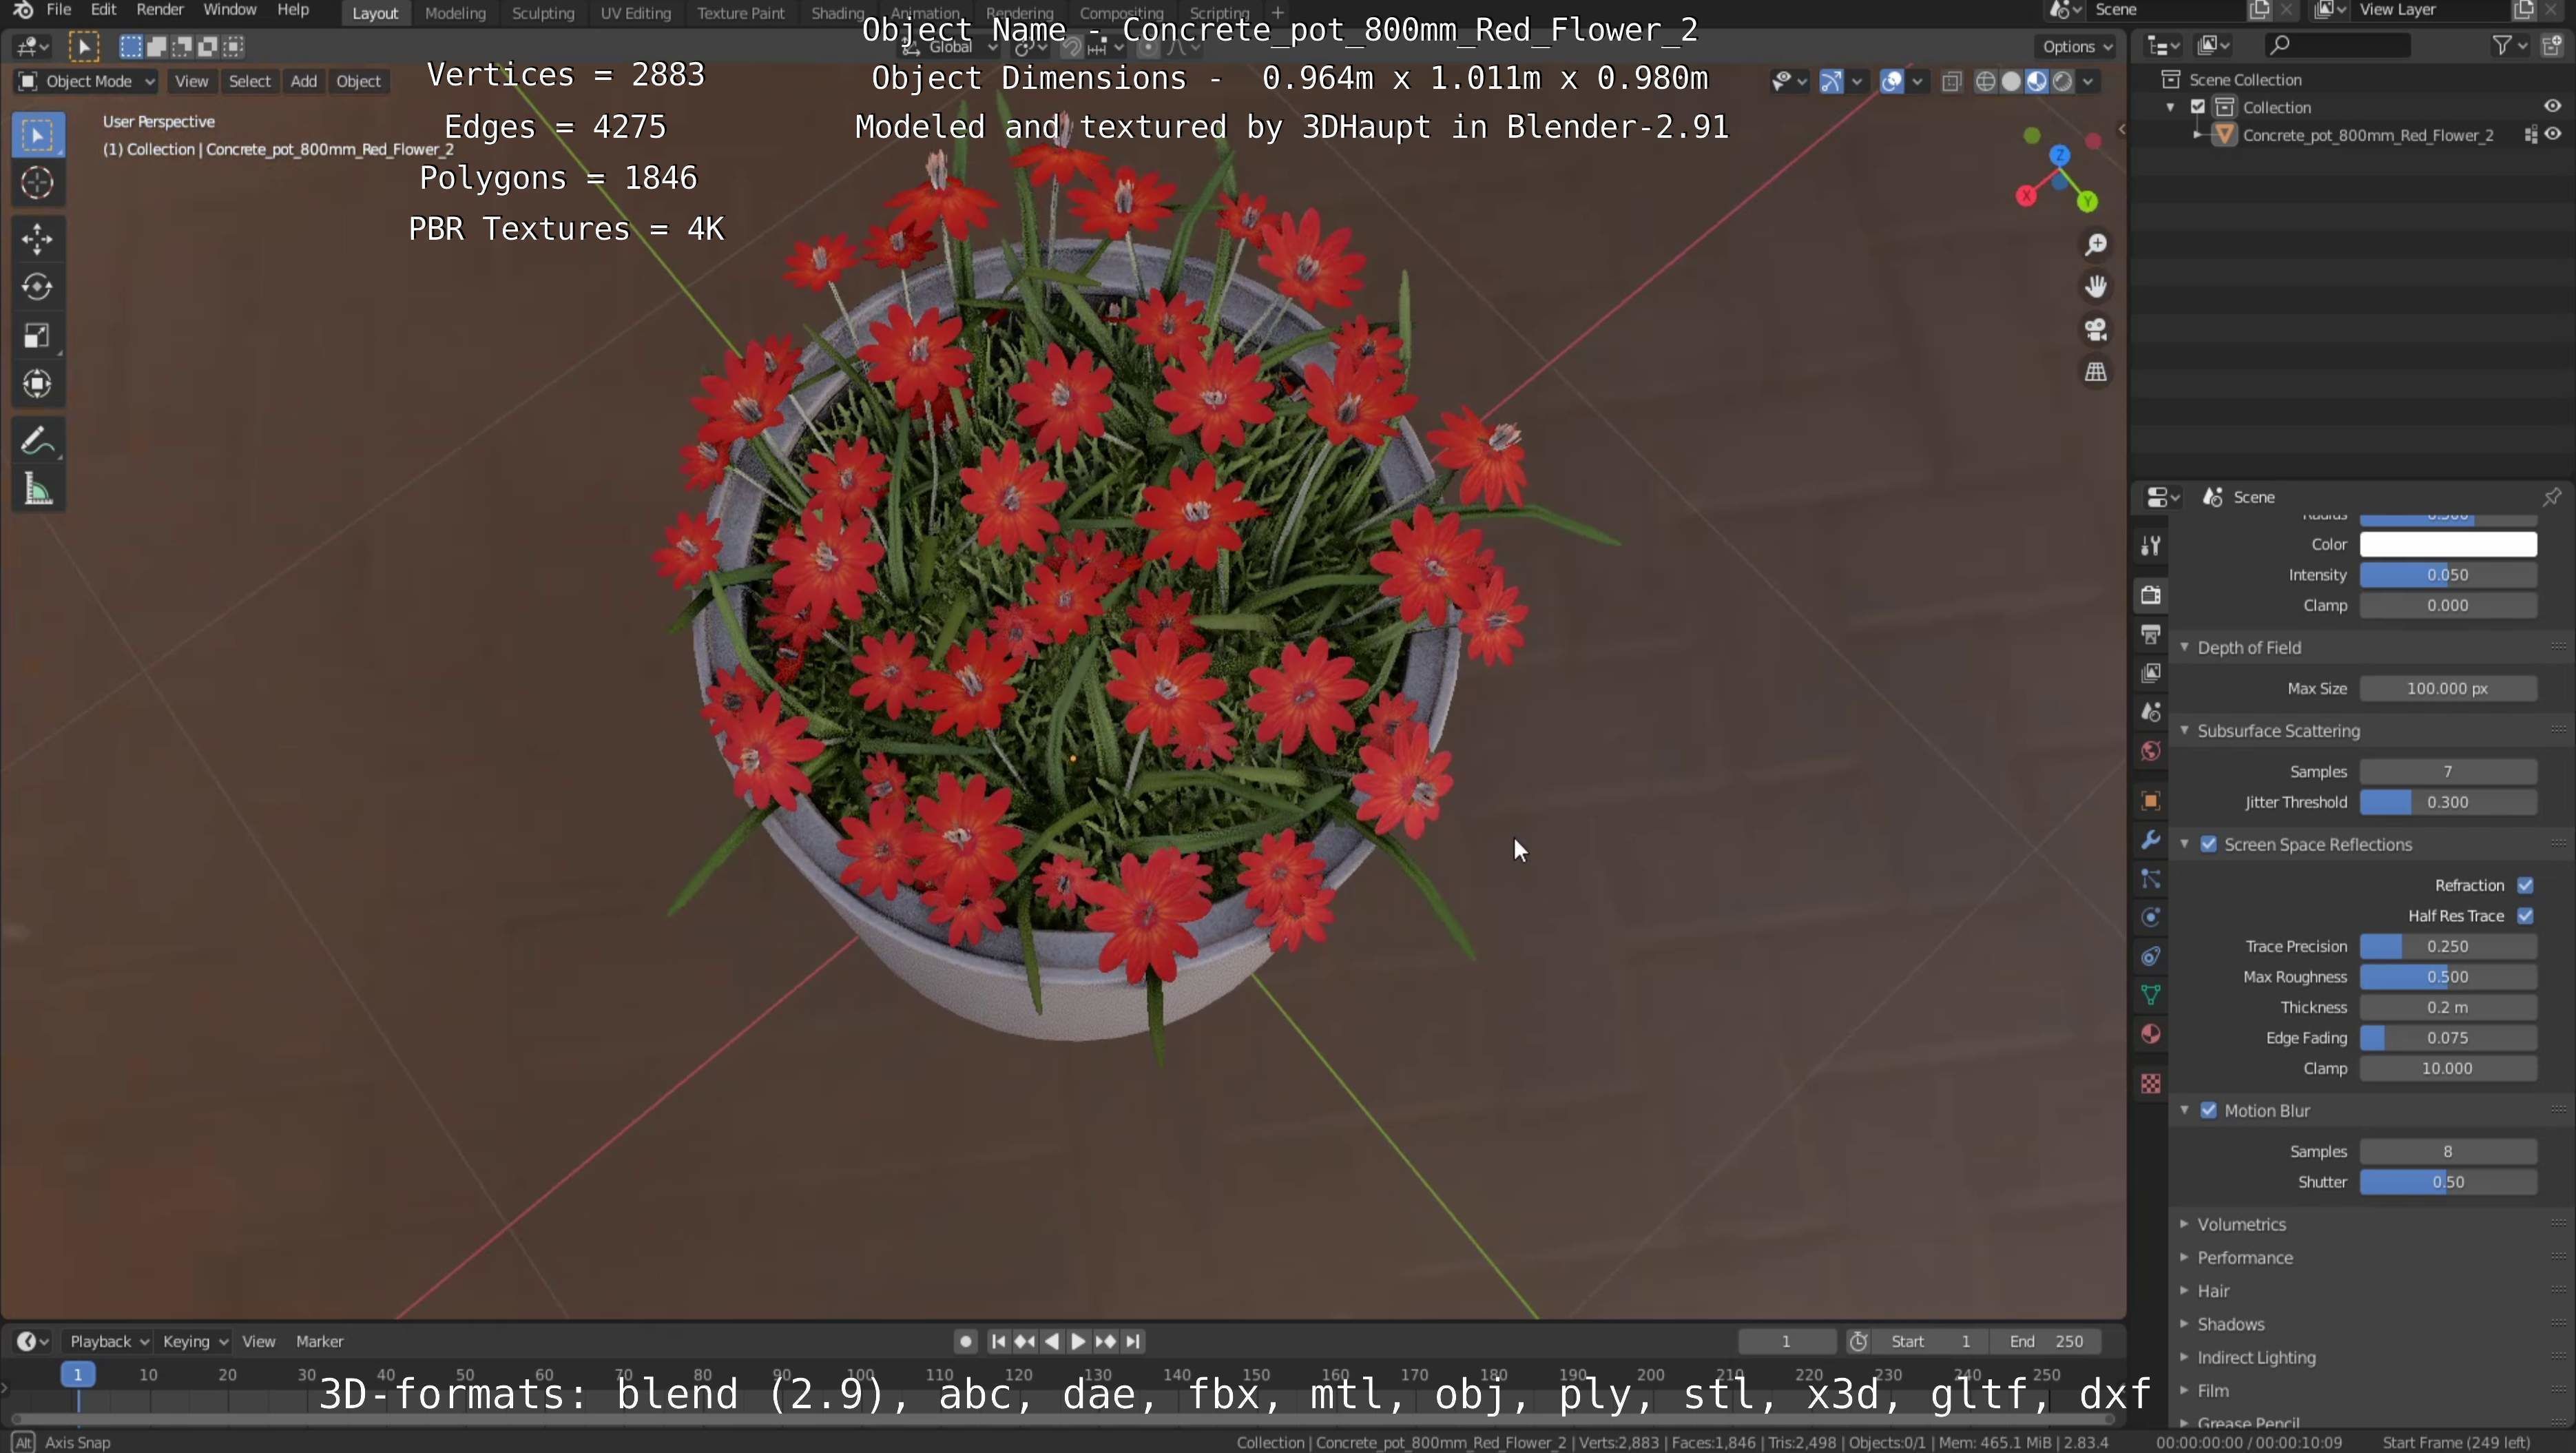Expand the Indirect Lighting panel
Viewport: 2576px width, 1453px height.
tap(2256, 1358)
